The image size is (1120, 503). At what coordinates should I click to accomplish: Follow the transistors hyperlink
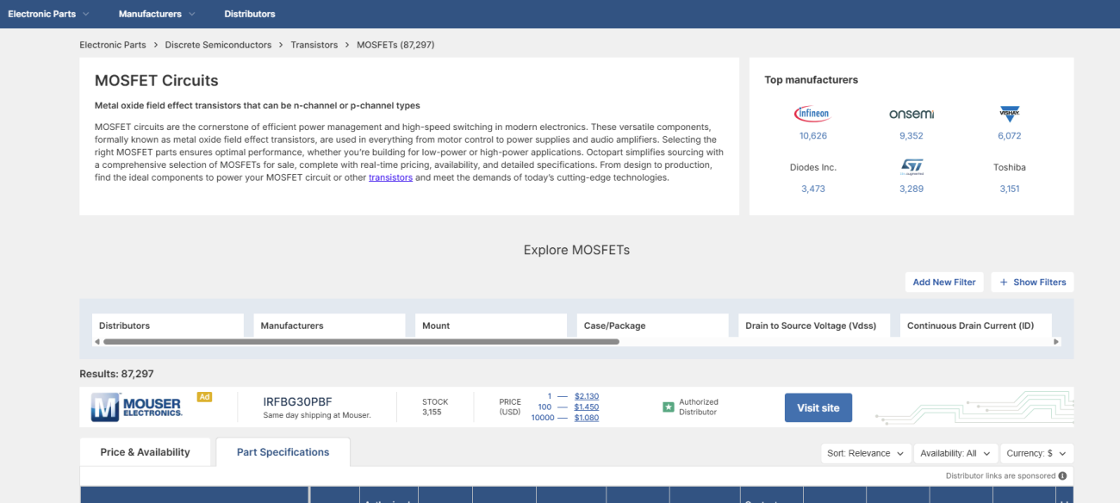tap(390, 177)
